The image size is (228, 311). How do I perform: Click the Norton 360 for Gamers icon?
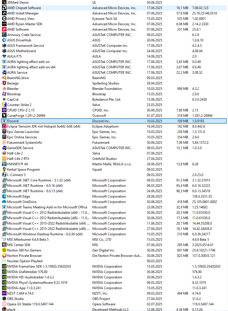point(4,250)
